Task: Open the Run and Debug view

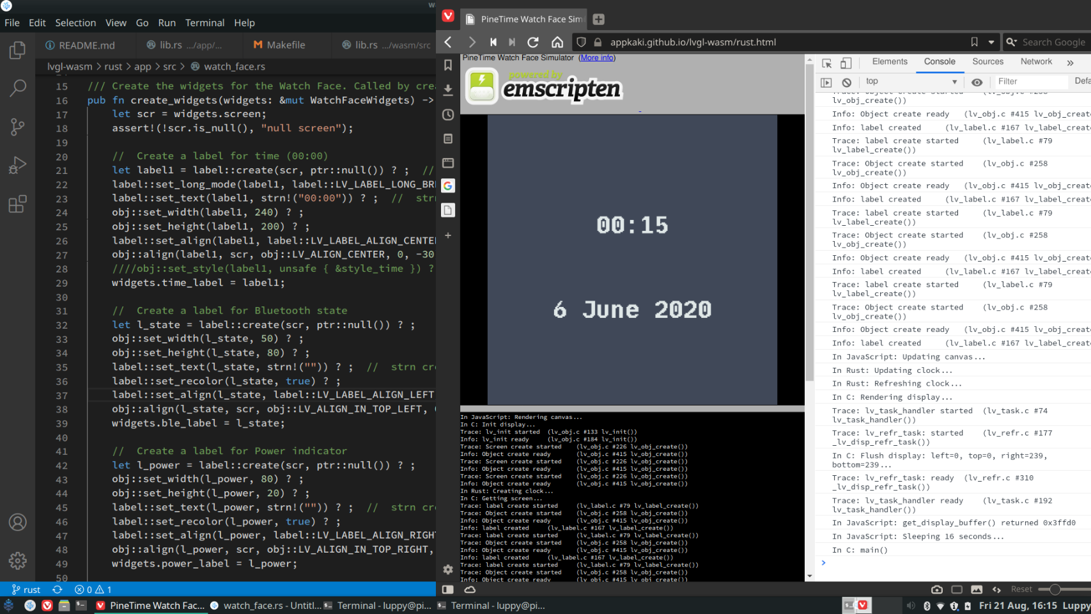Action: click(x=17, y=165)
